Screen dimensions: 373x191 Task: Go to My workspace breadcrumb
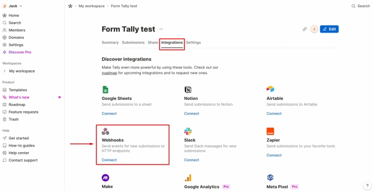[x=92, y=6]
